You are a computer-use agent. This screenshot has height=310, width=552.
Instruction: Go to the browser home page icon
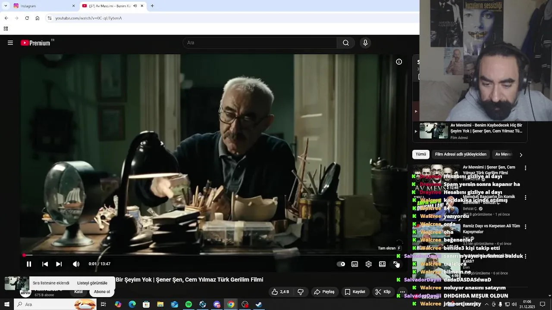pos(37,18)
